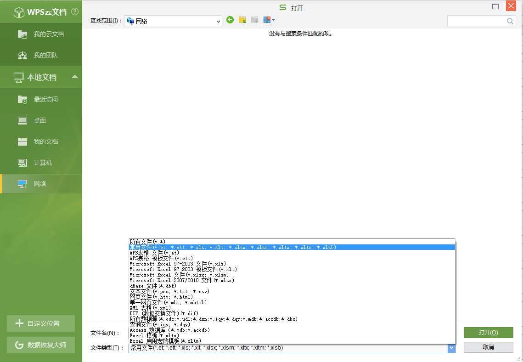Viewport: 523px width, 362px height.
Task: Select 文本文件(*.prn; *.txt; *.csv) option
Action: click(292, 291)
